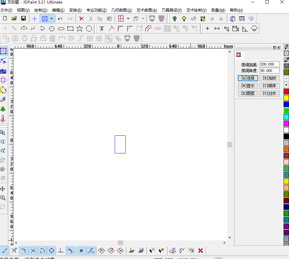Pick the rectangle drawing tool
The width and height of the screenshot is (289, 259).
tap(70, 29)
